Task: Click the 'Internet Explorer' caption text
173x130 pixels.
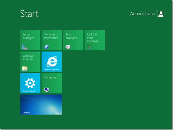Action: tap(52, 70)
